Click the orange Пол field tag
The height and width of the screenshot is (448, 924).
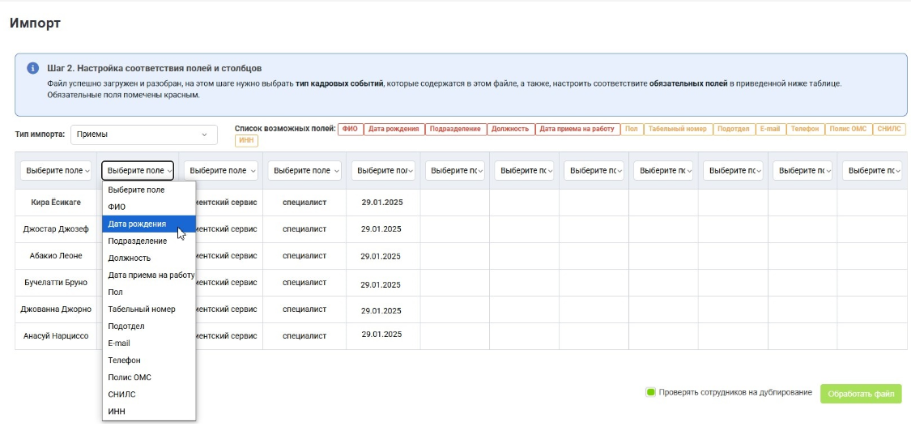[632, 129]
